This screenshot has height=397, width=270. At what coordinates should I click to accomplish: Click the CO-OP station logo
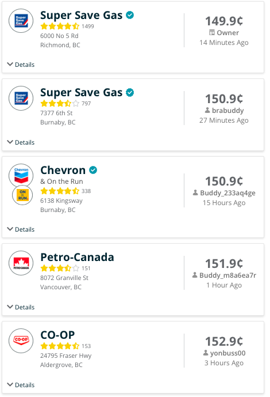pyautogui.click(x=21, y=341)
